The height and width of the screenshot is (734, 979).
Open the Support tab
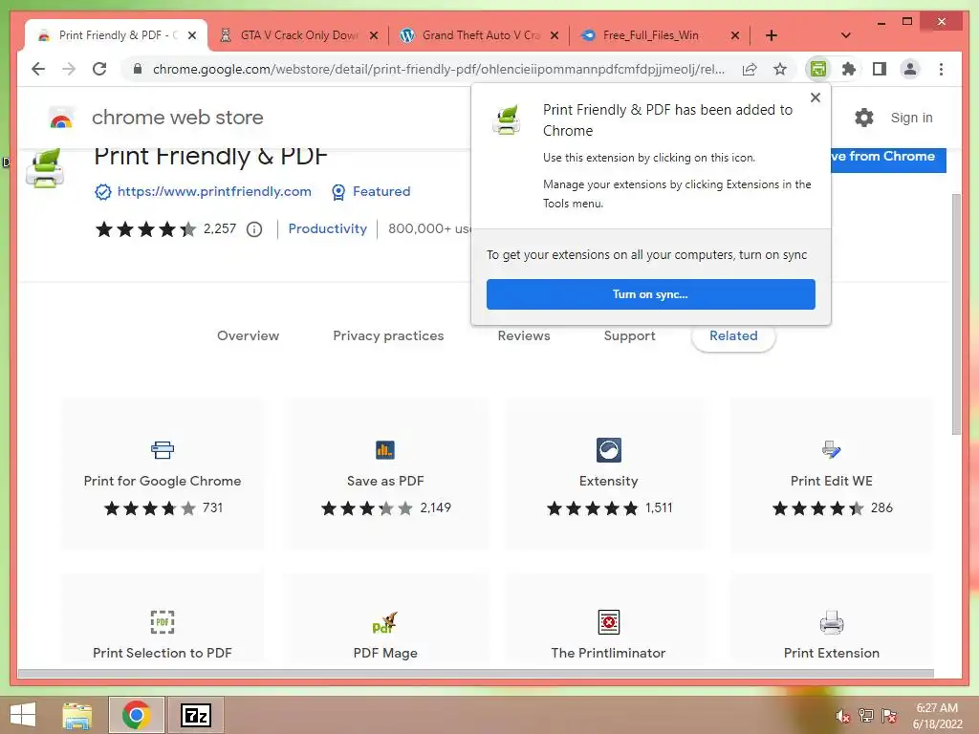[x=629, y=335]
